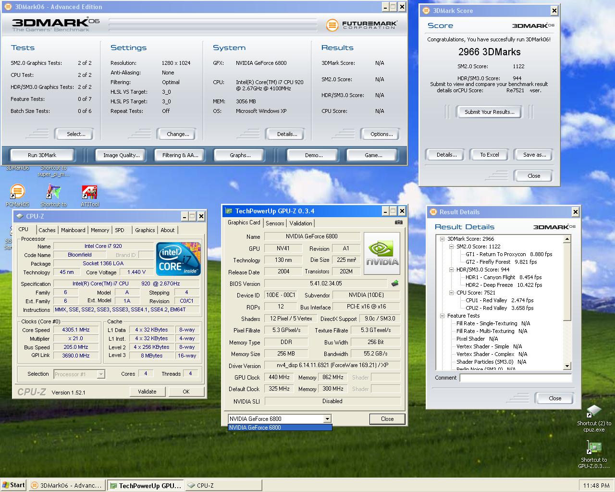Click OK in CPU-Z
Viewport: 615px width, 492px height.
coord(186,392)
